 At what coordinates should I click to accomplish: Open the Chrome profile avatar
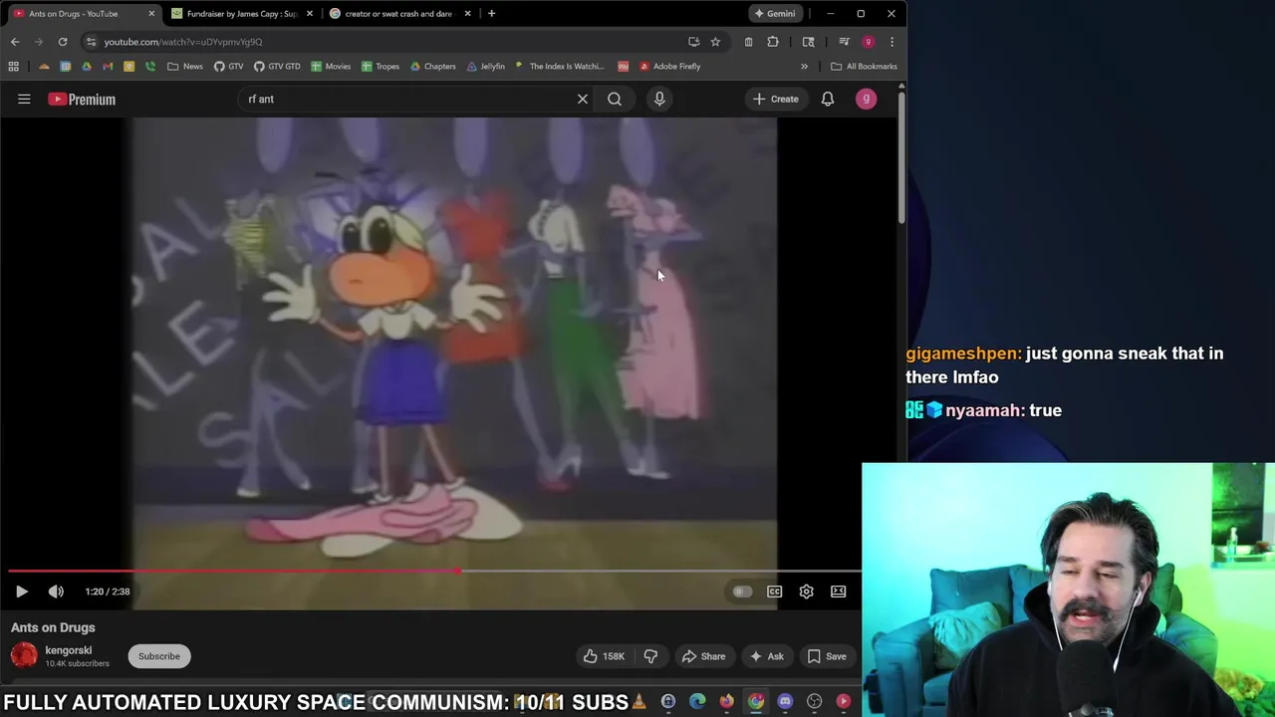868,42
